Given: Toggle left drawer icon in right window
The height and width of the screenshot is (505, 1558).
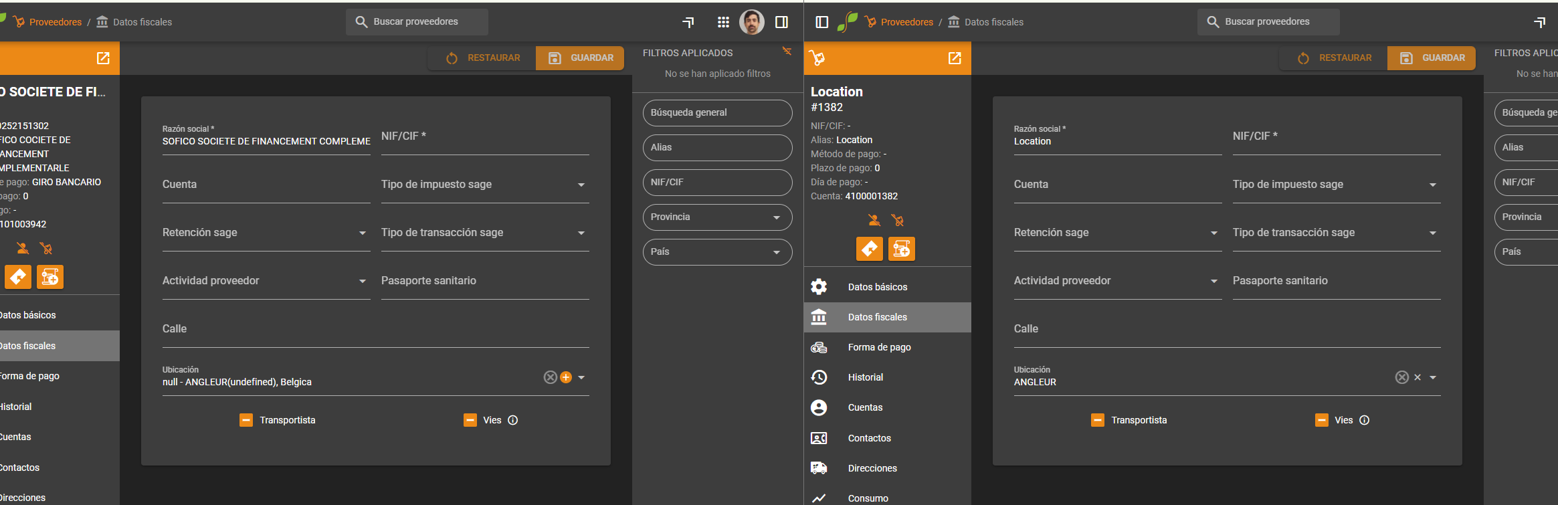Looking at the screenshot, I should click(822, 22).
